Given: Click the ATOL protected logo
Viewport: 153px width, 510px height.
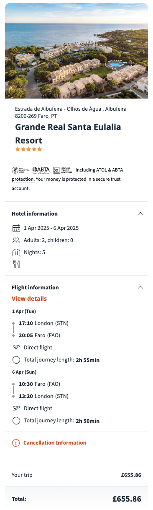Looking at the screenshot, I should 20,170.
